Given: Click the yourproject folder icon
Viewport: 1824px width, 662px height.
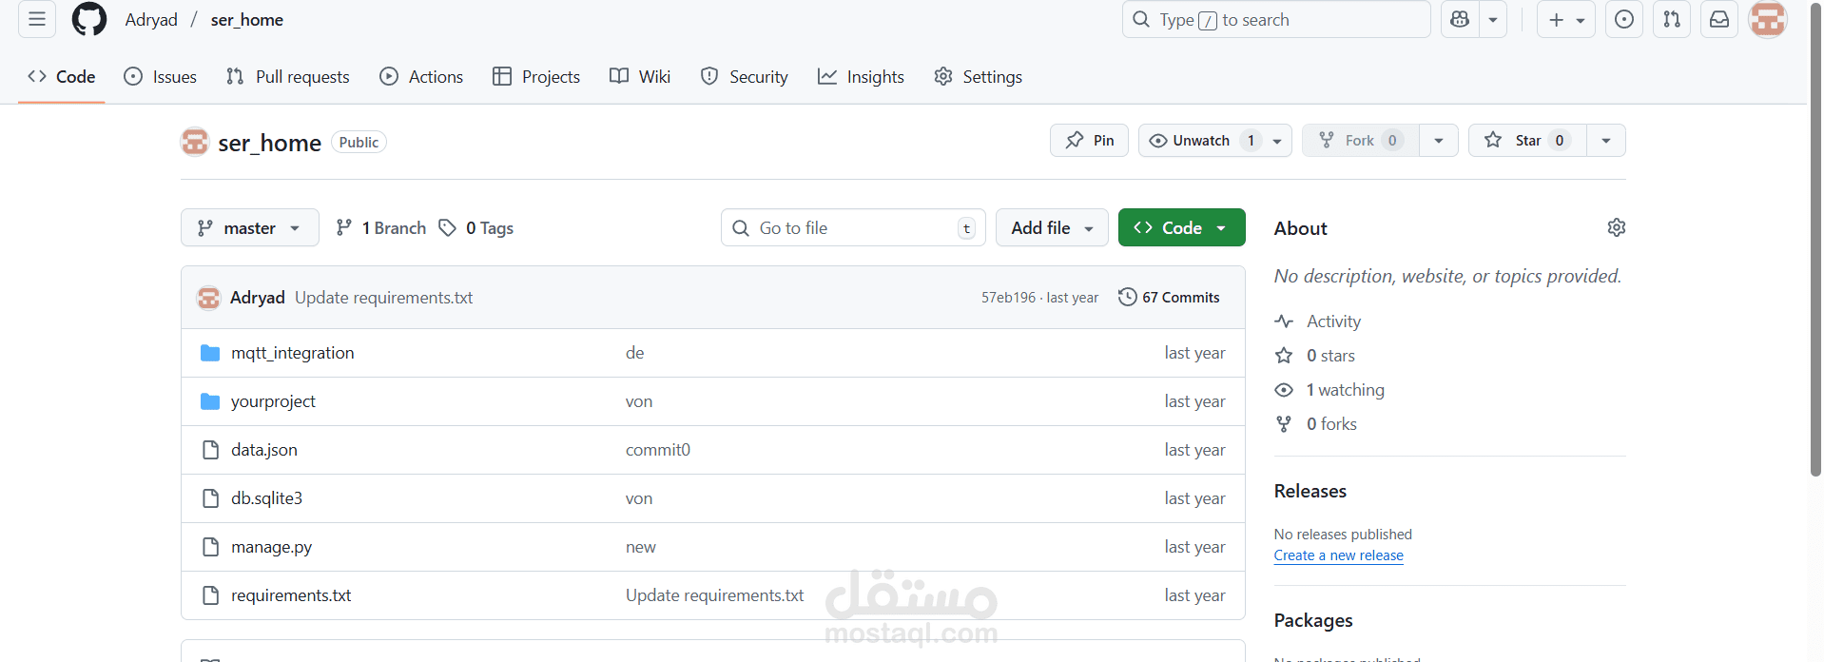Looking at the screenshot, I should pos(210,401).
